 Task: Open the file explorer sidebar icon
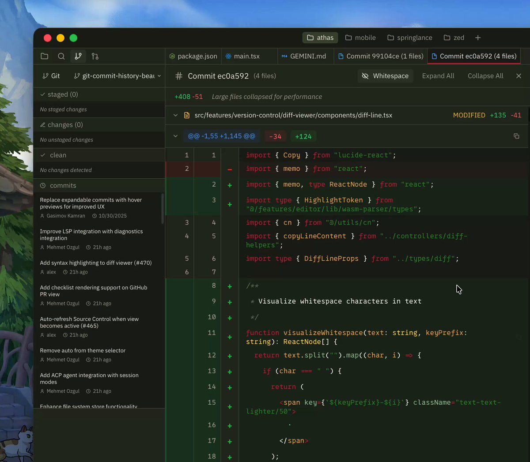point(44,56)
